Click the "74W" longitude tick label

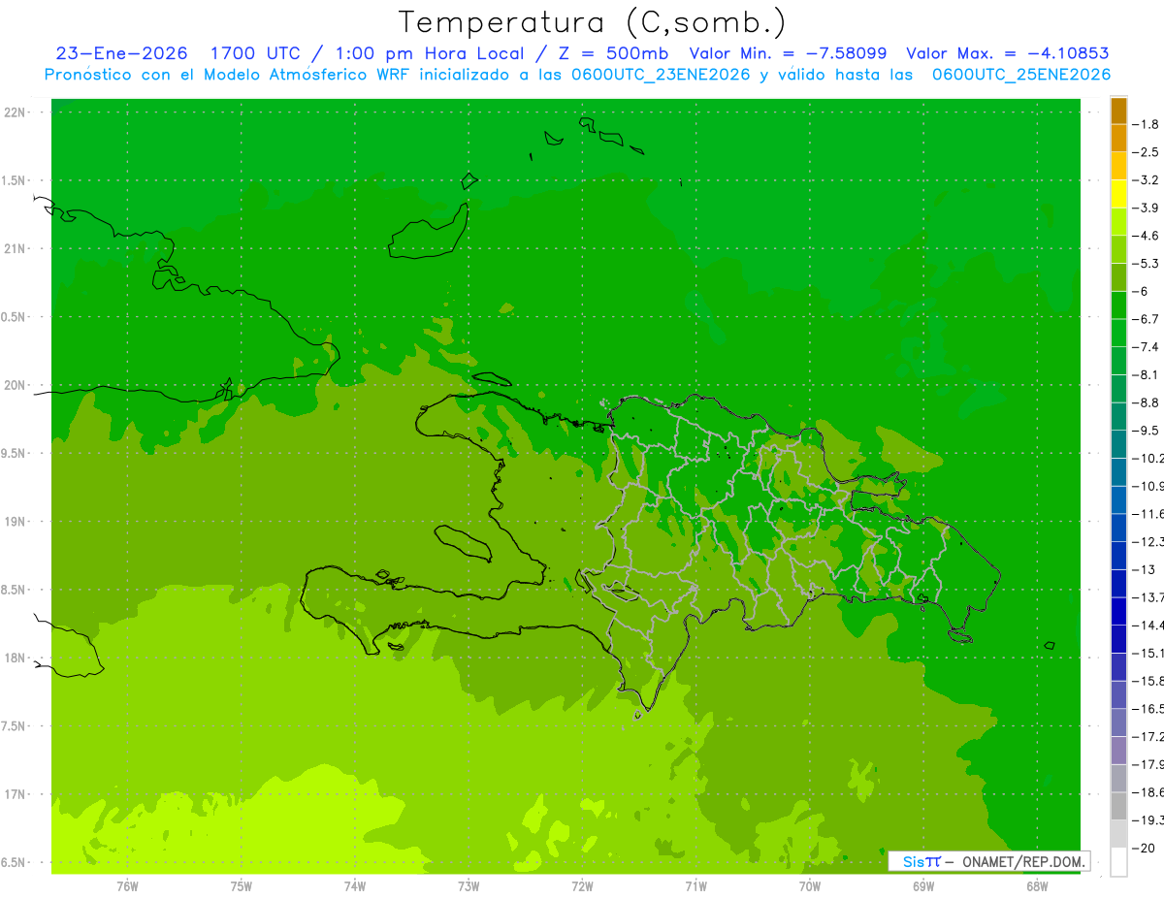click(355, 886)
